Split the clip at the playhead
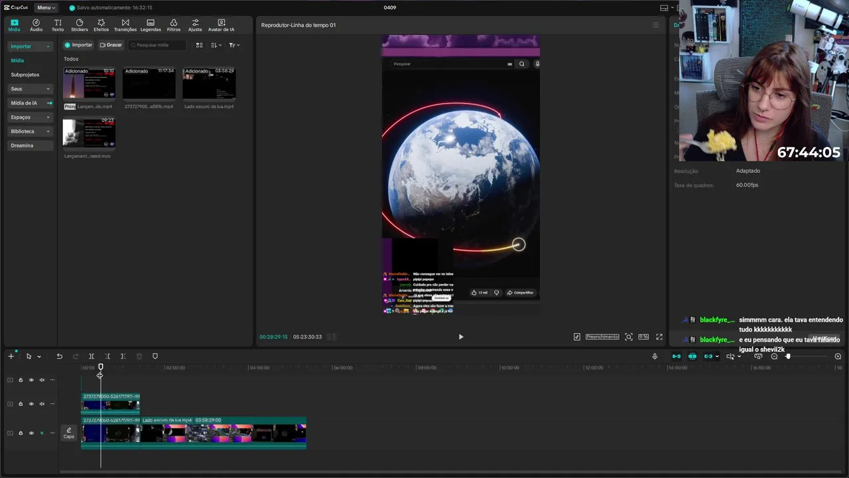Viewport: 849px width, 478px height. click(x=92, y=357)
